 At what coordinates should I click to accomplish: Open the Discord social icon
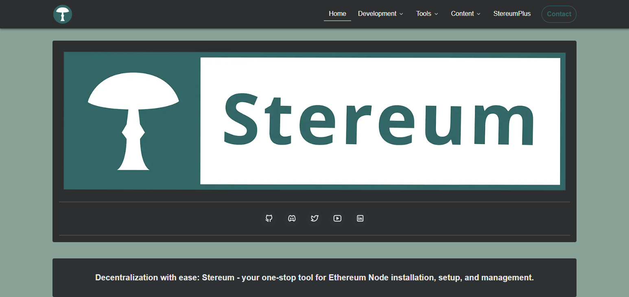click(x=292, y=218)
